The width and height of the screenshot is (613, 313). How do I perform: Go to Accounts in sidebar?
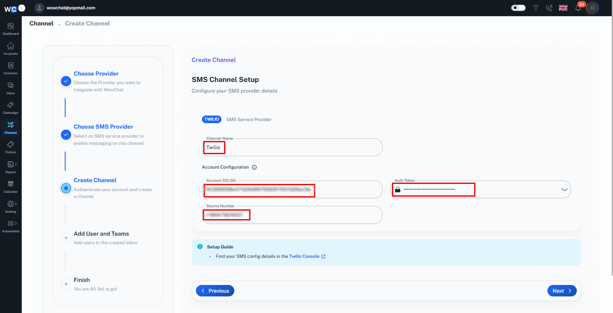point(11,48)
